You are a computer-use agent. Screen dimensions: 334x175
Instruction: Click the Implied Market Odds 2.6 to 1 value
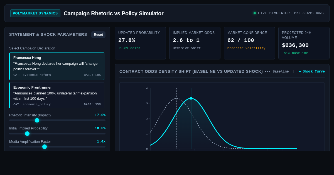[186, 40]
